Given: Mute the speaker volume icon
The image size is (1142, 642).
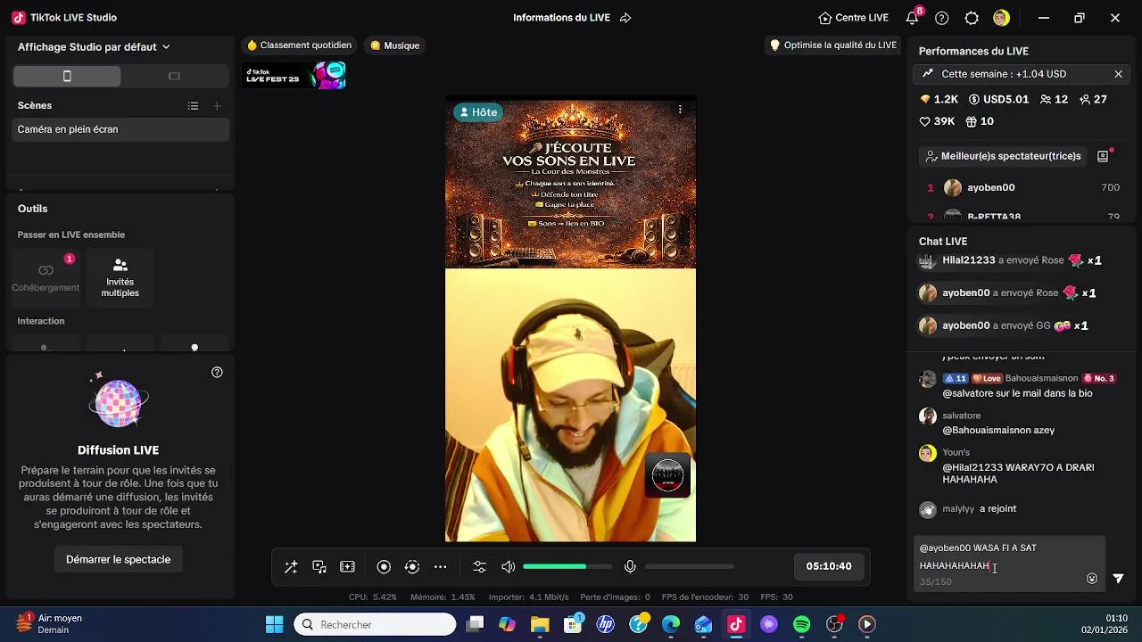Looking at the screenshot, I should (x=509, y=567).
